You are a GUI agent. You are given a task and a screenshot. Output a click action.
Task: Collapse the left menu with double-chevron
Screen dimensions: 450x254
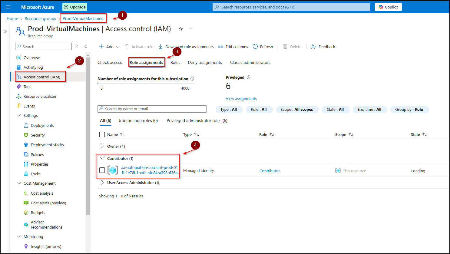point(86,47)
